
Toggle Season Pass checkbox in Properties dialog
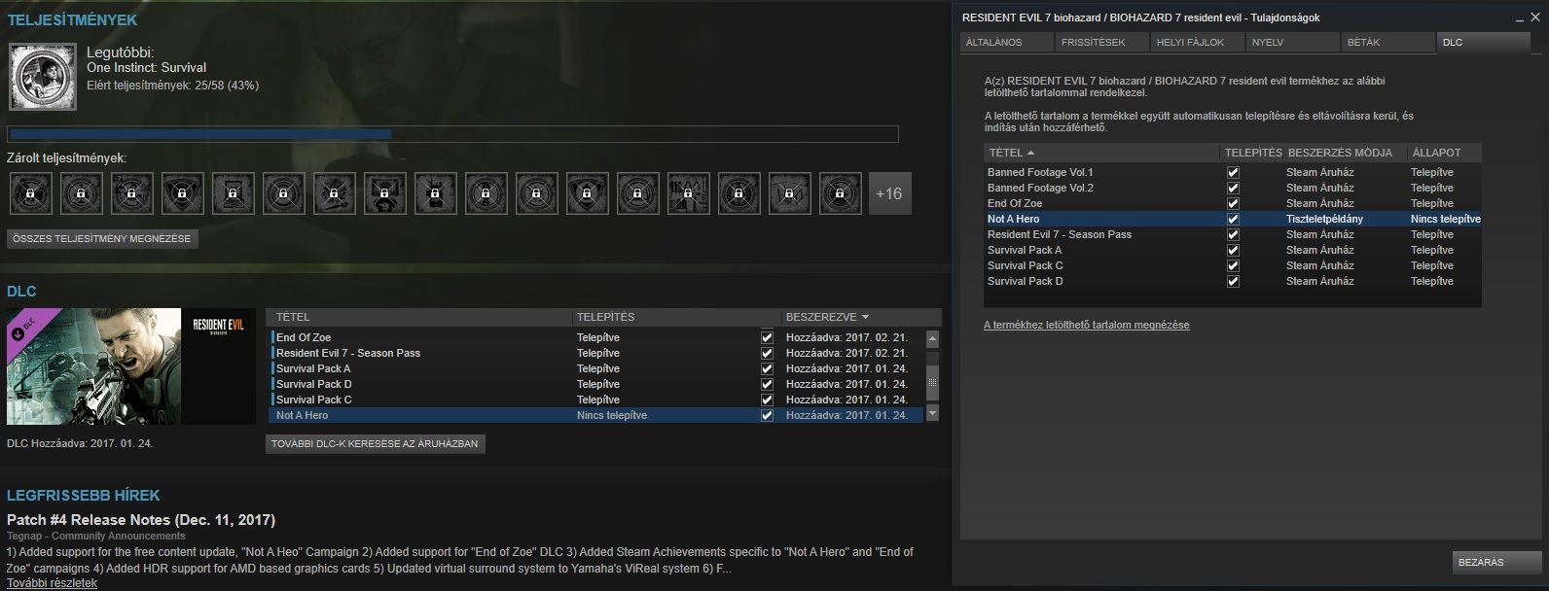(1234, 234)
